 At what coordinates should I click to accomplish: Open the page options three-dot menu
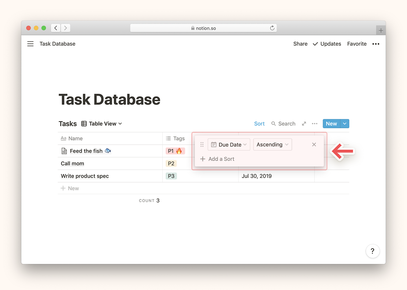(x=376, y=44)
